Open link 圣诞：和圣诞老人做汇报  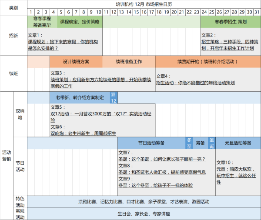(162, 172)
